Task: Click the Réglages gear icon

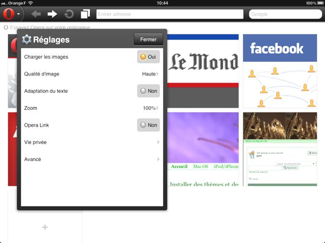Action: 27,39
